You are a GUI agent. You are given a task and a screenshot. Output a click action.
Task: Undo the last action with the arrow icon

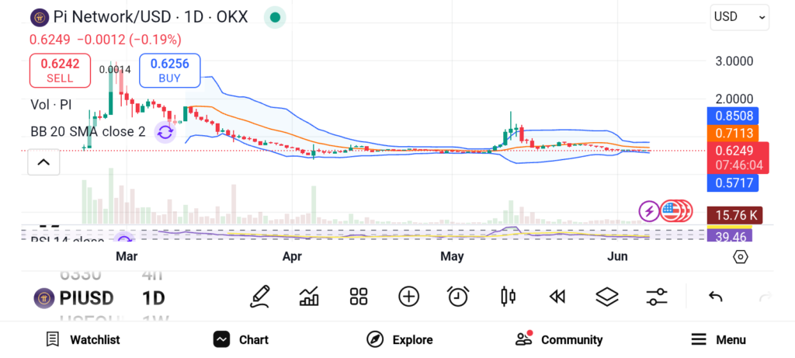pyautogui.click(x=716, y=296)
